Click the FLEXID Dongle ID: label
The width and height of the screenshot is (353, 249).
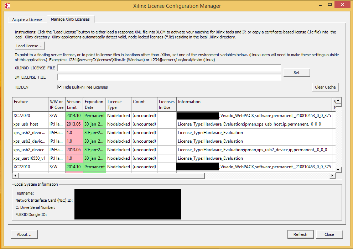click(31, 214)
